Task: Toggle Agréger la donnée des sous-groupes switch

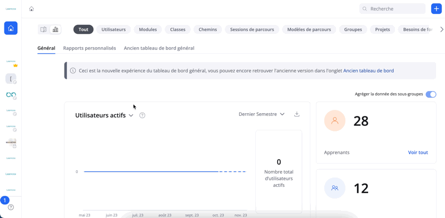Action: pos(431,94)
